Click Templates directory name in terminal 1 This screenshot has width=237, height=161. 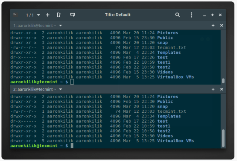coord(169,52)
